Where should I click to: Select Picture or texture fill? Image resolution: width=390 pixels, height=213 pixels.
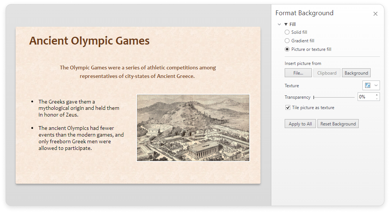point(287,49)
